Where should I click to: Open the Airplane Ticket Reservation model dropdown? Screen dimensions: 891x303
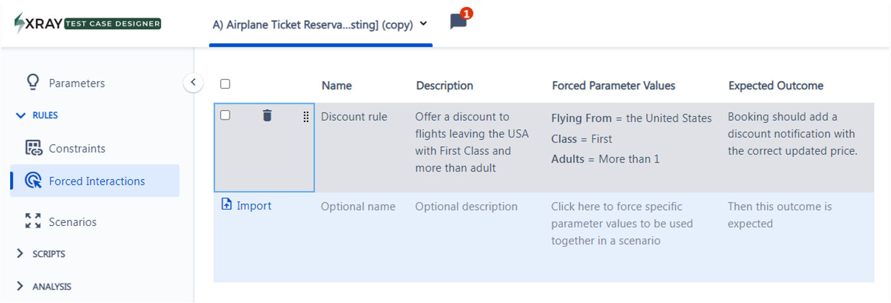tap(423, 24)
